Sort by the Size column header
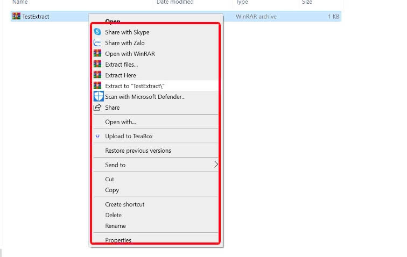Image resolution: width=407 pixels, height=257 pixels. coord(307,2)
